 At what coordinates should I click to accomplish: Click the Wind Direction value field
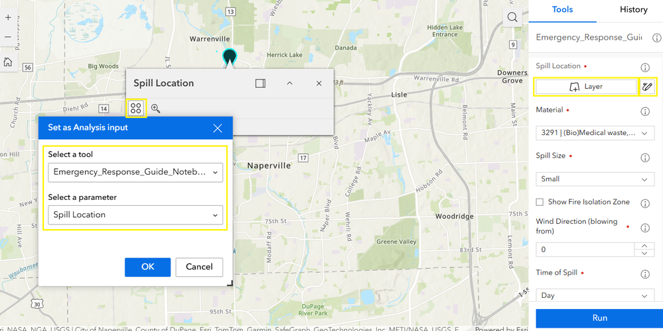[585, 250]
